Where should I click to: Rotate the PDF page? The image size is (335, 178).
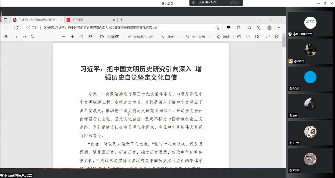[x=81, y=37]
